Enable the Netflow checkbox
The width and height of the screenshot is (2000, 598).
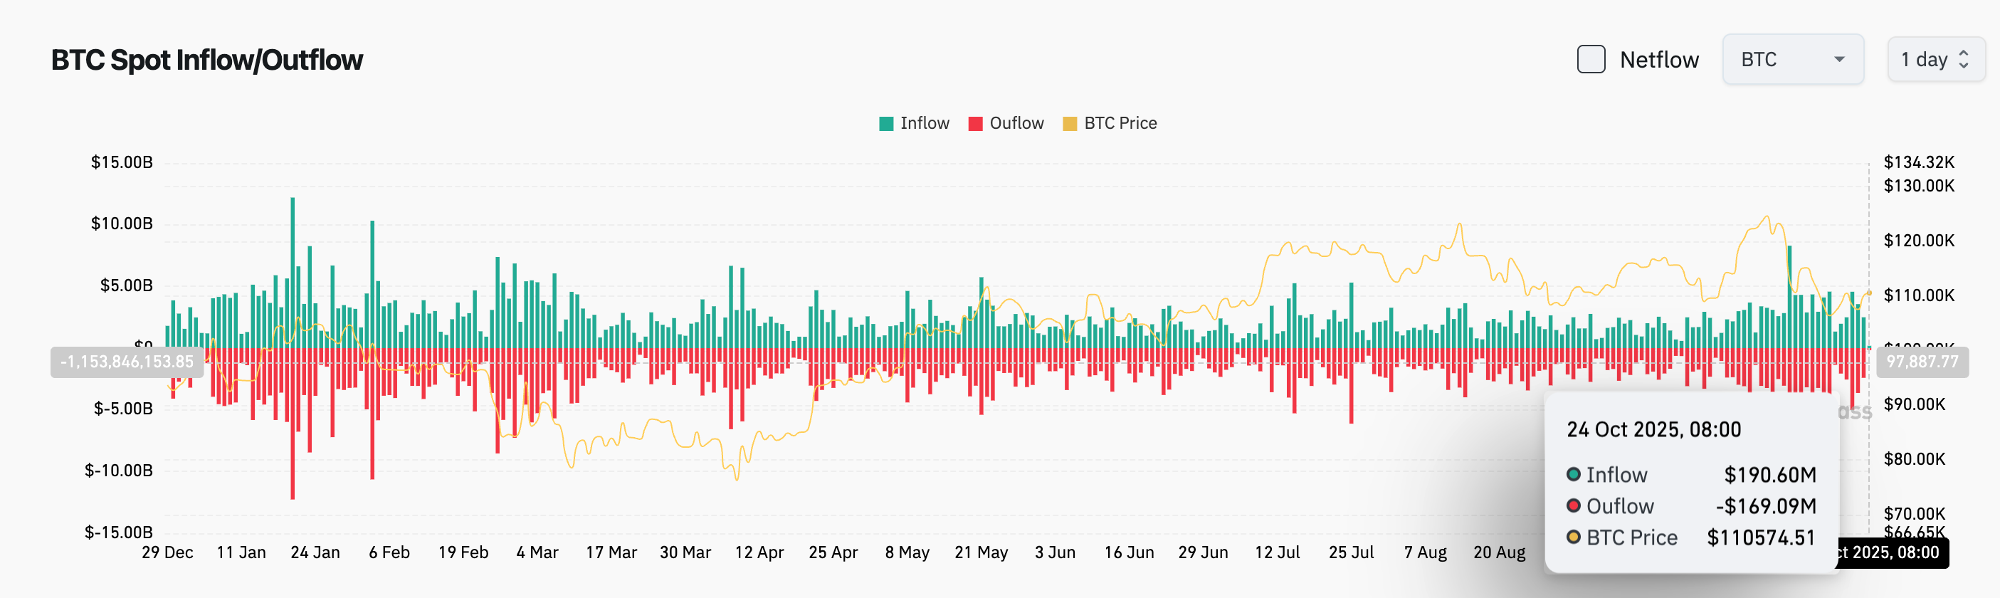(1591, 60)
